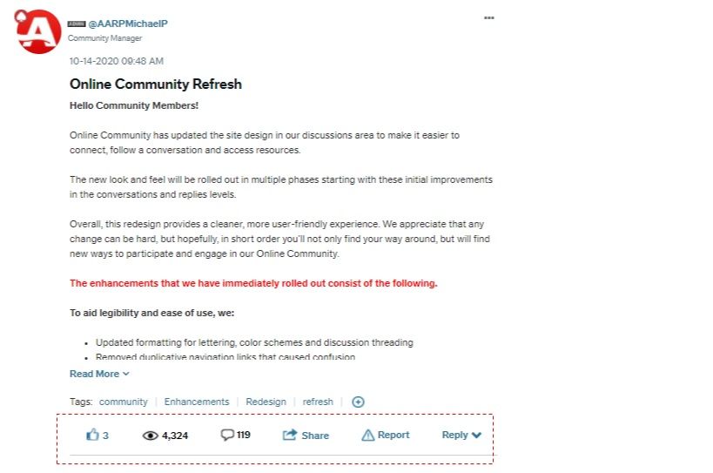The image size is (713, 473).
Task: Expand the post with Read More
Action: pyautogui.click(x=99, y=374)
